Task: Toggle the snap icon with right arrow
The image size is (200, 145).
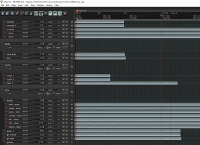Action: click(x=60, y=13)
